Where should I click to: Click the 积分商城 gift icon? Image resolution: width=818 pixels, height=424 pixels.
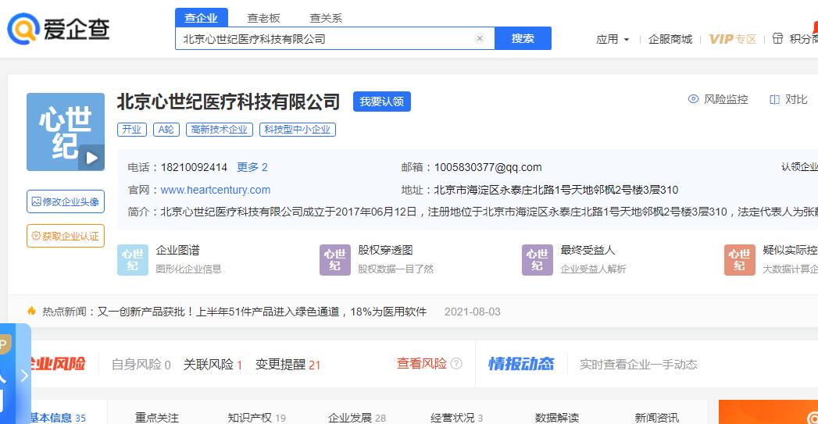tap(777, 38)
